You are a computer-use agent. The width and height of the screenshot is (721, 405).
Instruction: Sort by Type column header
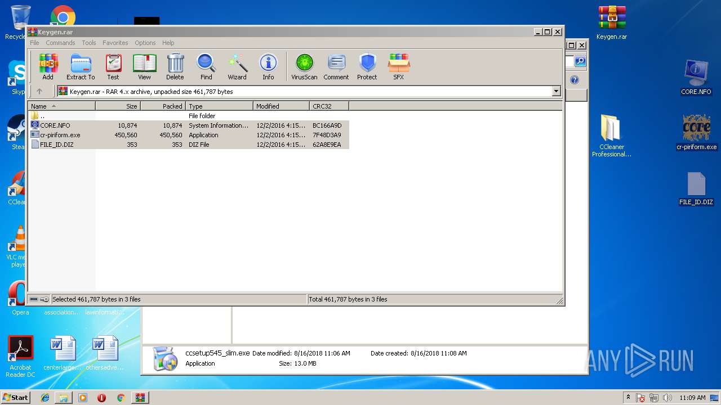click(x=219, y=106)
